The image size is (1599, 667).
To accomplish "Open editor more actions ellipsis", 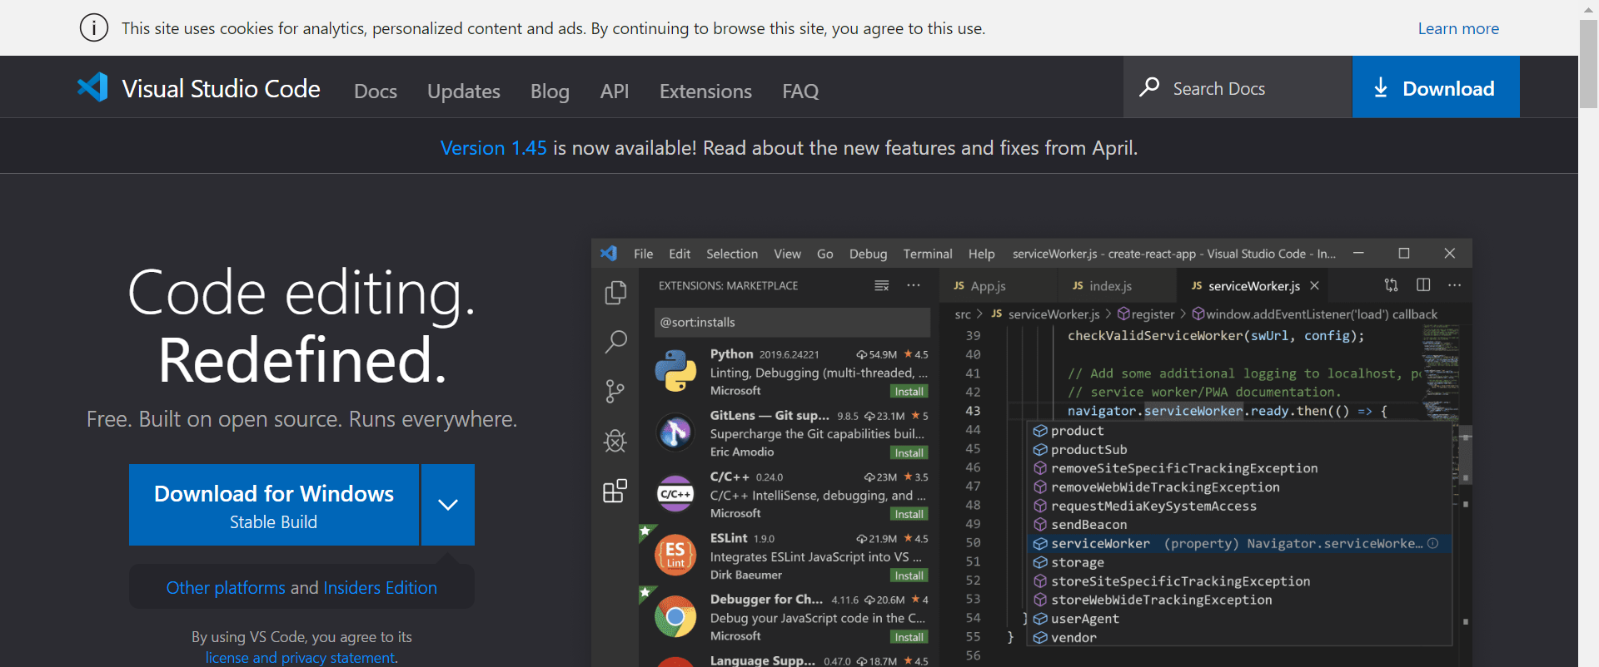I will pyautogui.click(x=1454, y=285).
